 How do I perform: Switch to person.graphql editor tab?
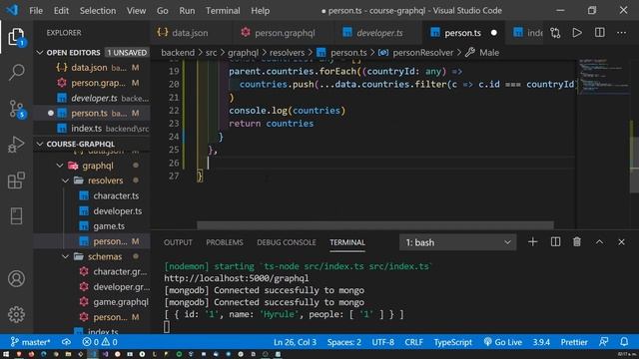[x=284, y=33]
